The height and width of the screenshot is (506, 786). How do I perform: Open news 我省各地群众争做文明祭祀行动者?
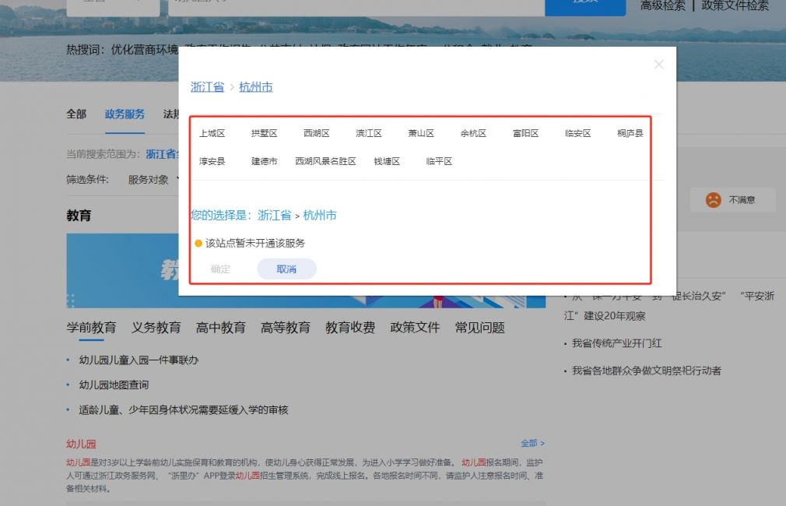point(647,371)
